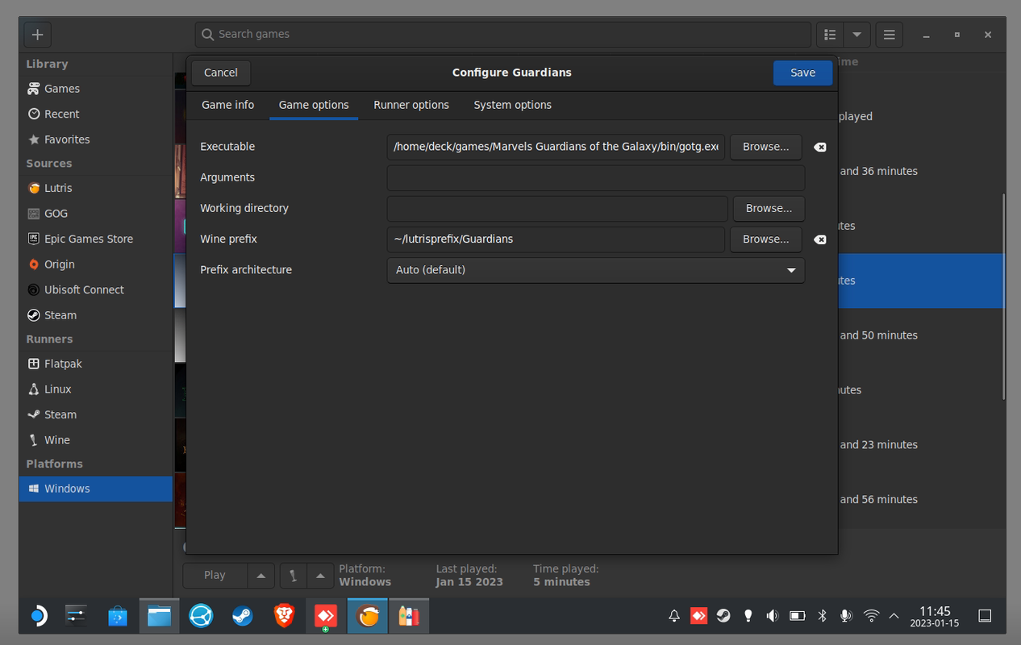Viewport: 1021px width, 645px height.
Task: Open the red AnyDesk-style taskbar app
Action: 326,616
